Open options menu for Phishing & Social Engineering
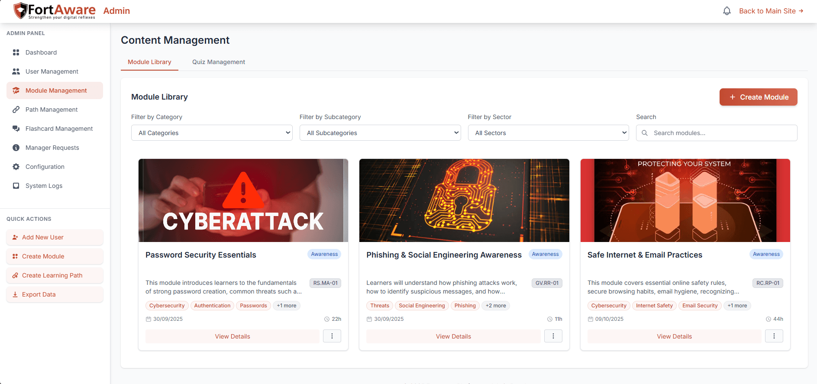The width and height of the screenshot is (817, 384). tap(553, 336)
